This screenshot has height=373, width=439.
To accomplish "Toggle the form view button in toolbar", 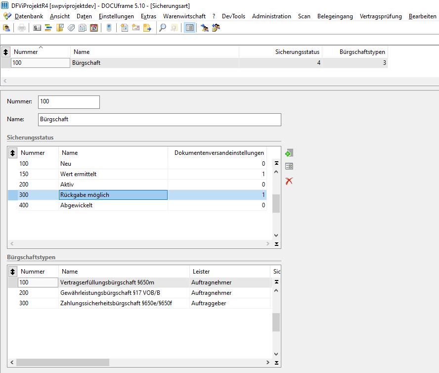I will pos(189,28).
